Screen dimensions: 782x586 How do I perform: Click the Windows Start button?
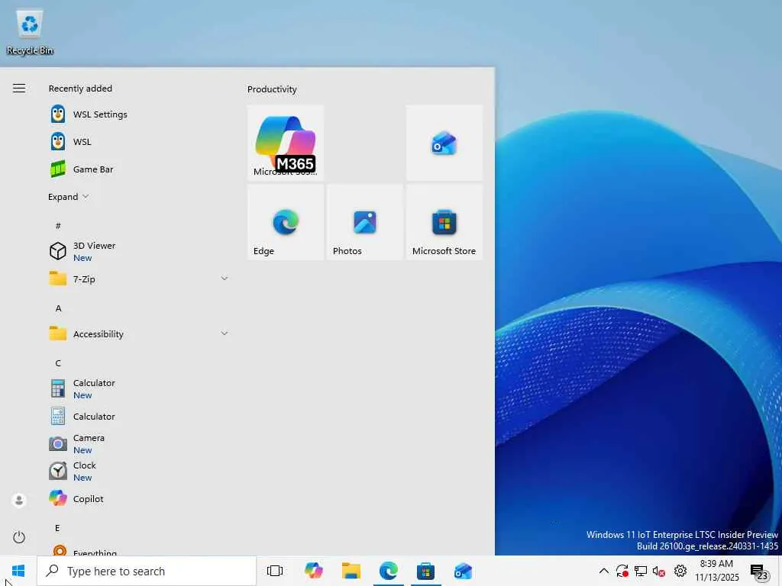tap(18, 571)
